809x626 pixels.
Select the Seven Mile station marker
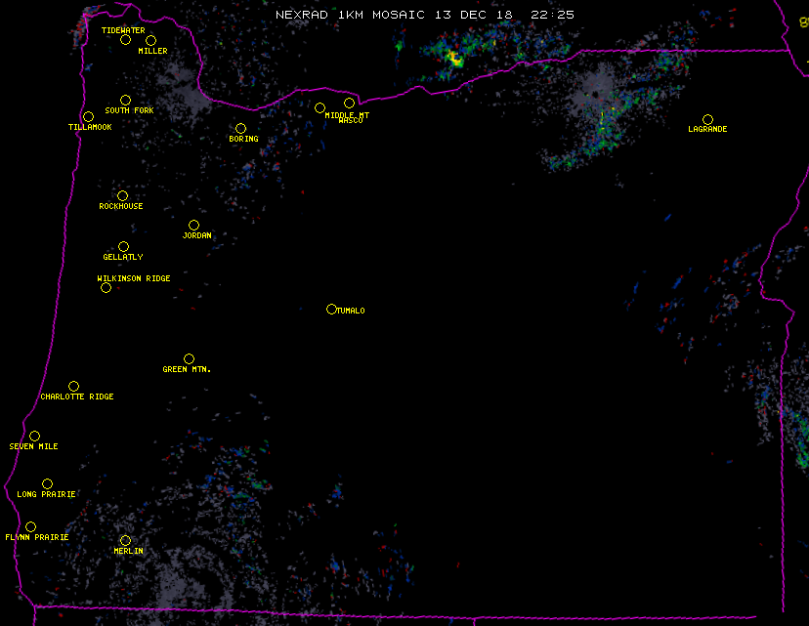pos(34,436)
